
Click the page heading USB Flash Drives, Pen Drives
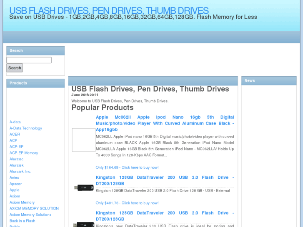(x=150, y=89)
